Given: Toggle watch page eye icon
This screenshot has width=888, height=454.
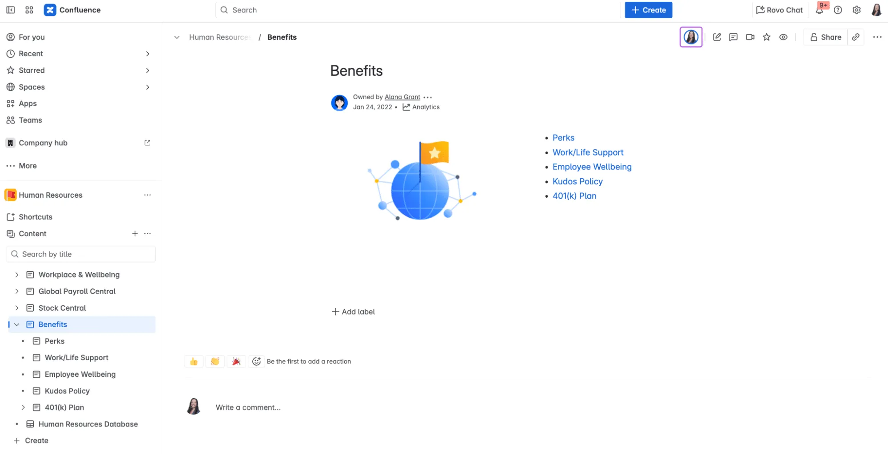Looking at the screenshot, I should click(783, 37).
